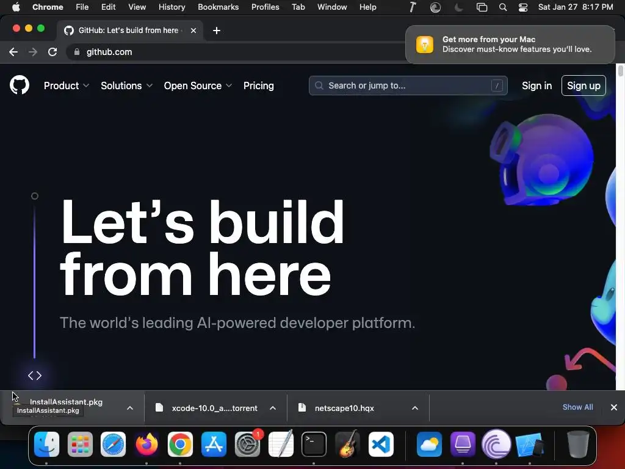The width and height of the screenshot is (625, 469).
Task: Close the downloads bar
Action: point(614,407)
